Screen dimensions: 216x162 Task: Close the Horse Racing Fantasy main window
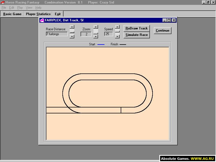[x=213, y=2]
